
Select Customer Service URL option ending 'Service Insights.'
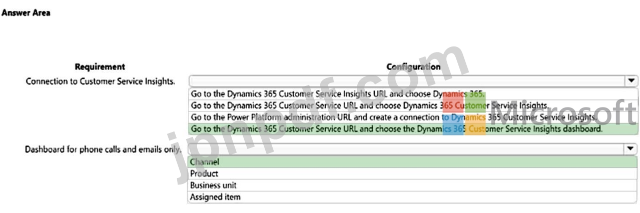tap(369, 105)
